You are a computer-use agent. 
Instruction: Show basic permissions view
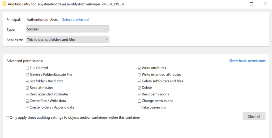click(x=247, y=61)
